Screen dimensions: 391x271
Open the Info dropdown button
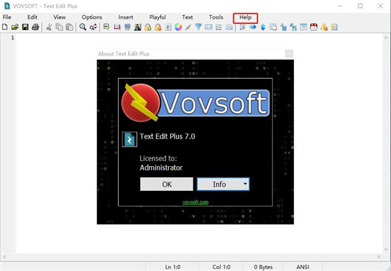223,184
